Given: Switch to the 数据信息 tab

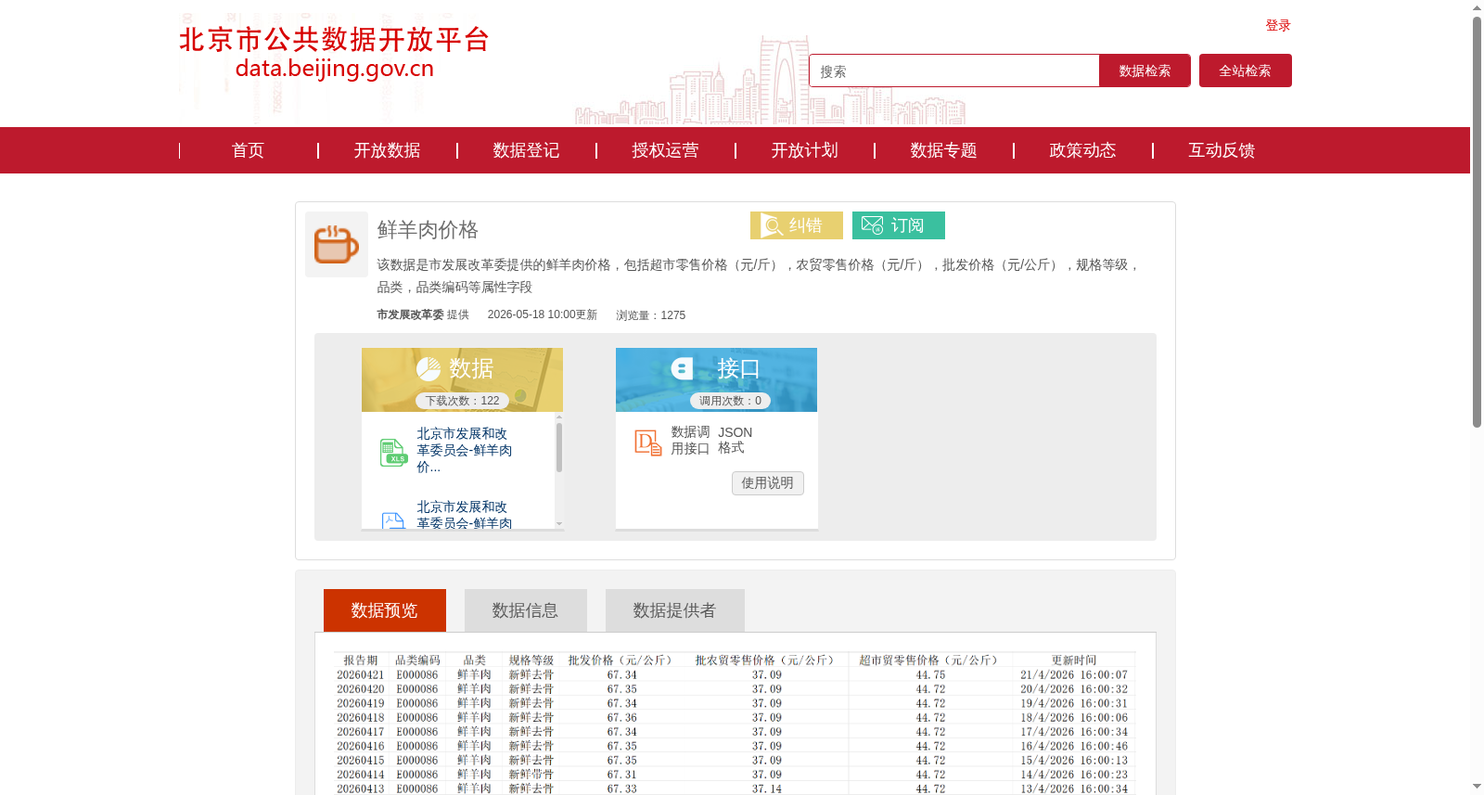Looking at the screenshot, I should [x=526, y=610].
